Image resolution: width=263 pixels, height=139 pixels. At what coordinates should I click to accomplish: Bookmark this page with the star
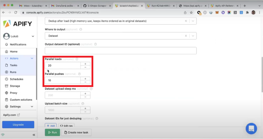pos(191,12)
